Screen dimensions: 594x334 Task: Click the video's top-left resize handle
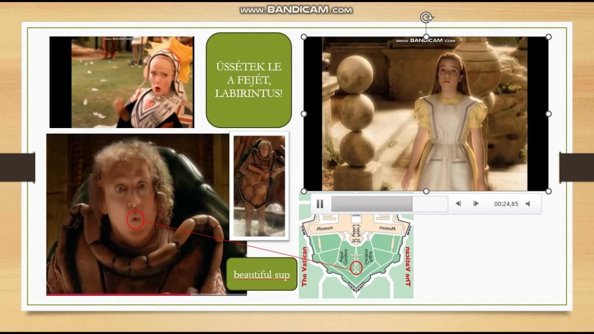(x=303, y=37)
